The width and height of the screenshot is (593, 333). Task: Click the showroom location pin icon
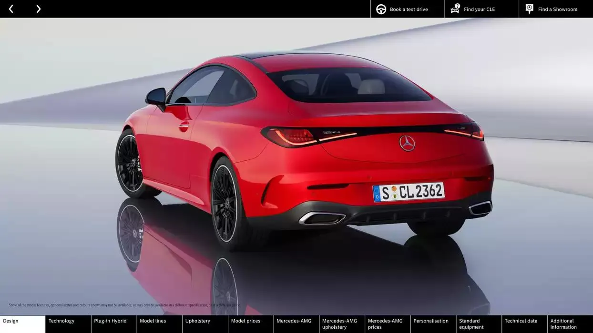tap(529, 8)
